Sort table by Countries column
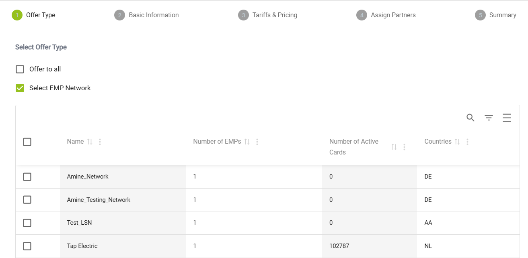Screen dimensions: 528x258 (x=457, y=142)
